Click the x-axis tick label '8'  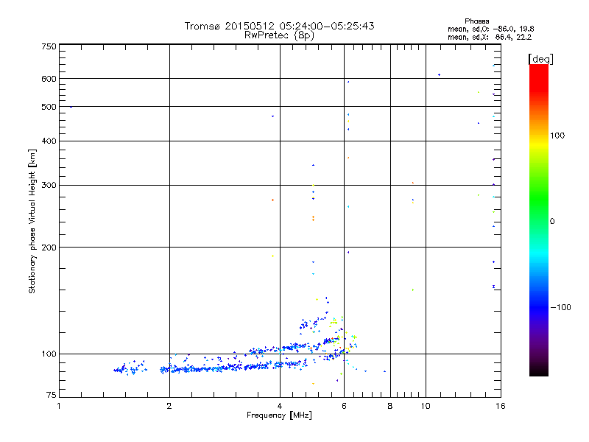(x=390, y=406)
